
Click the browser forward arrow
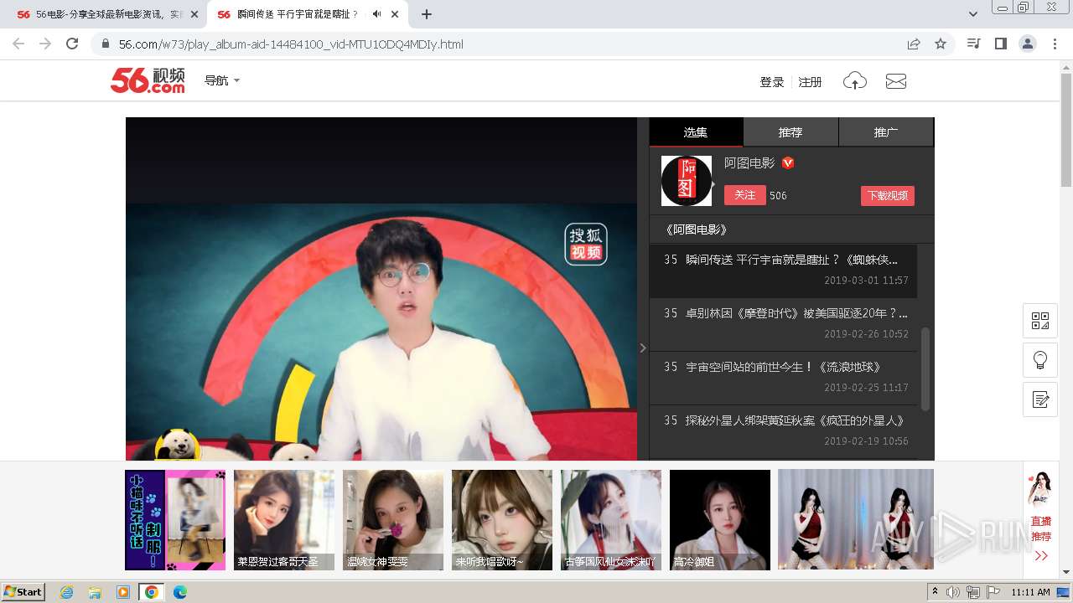point(45,44)
